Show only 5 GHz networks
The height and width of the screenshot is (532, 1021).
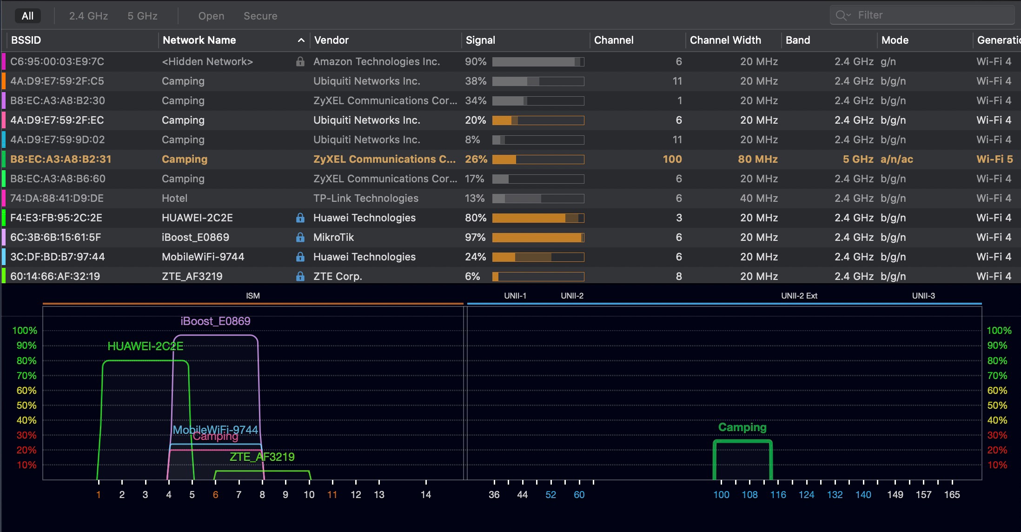coord(142,16)
